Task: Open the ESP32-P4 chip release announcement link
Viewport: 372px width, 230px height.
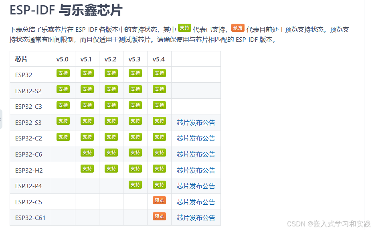Action: pyautogui.click(x=196, y=186)
